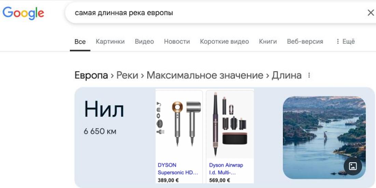Open the Nile river photo
376x188 pixels.
(324, 137)
